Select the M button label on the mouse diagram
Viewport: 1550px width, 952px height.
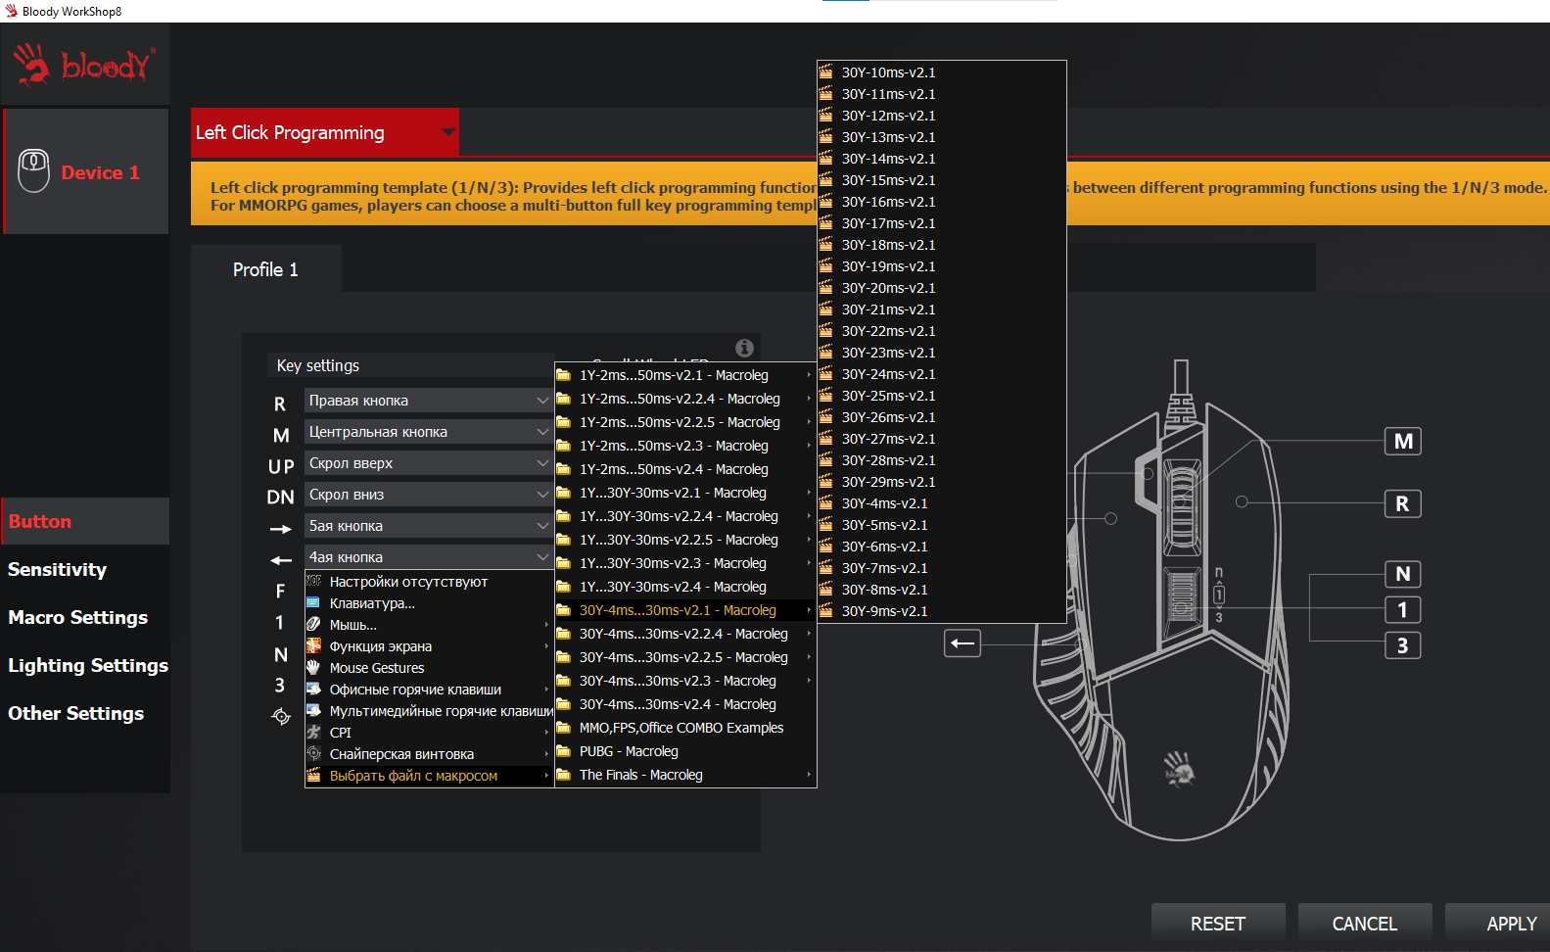1402,442
